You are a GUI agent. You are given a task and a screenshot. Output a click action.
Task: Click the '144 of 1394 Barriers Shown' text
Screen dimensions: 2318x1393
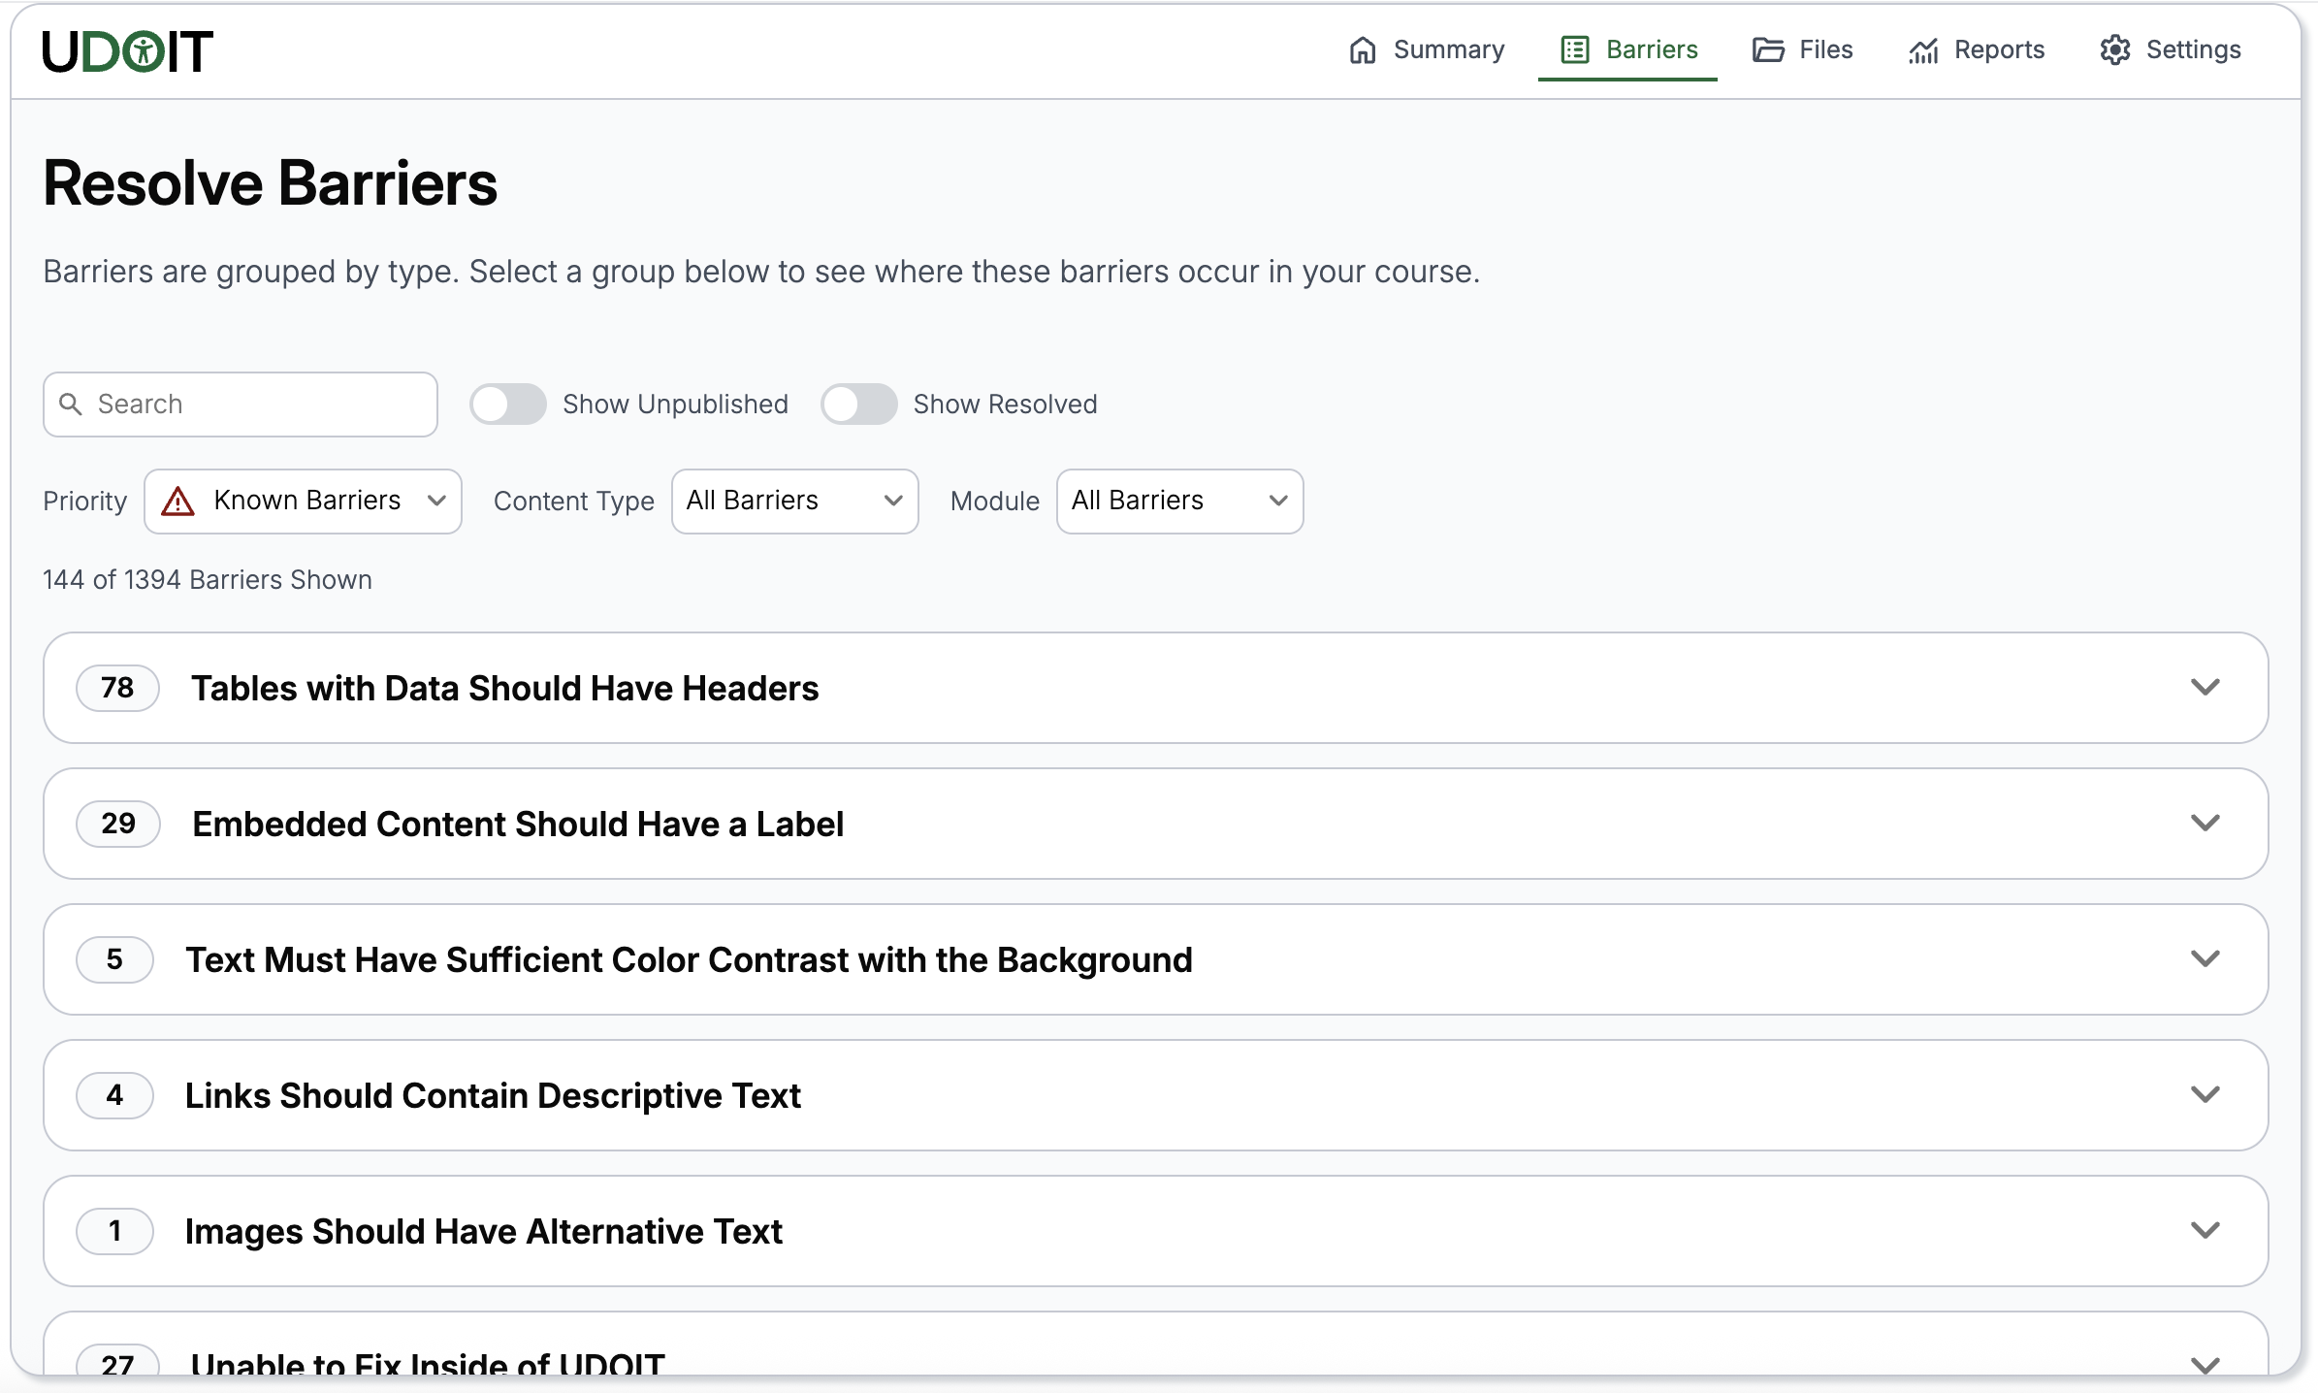(208, 579)
